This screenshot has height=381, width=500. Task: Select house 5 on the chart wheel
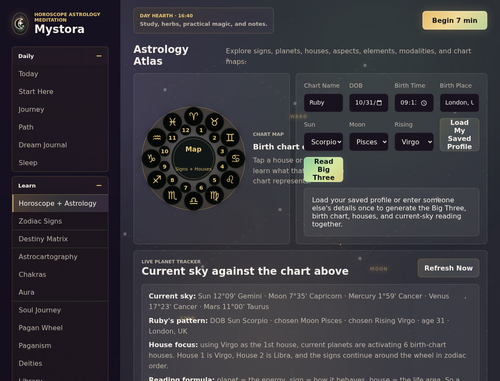click(214, 180)
